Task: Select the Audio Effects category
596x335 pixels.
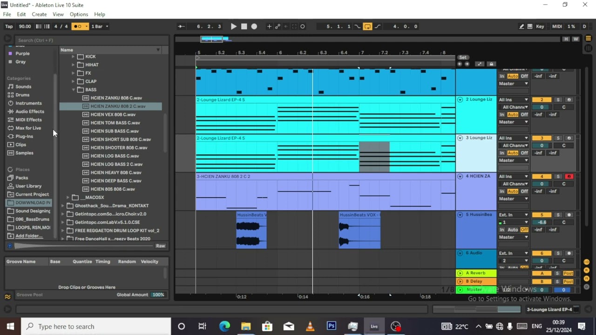Action: click(x=30, y=112)
